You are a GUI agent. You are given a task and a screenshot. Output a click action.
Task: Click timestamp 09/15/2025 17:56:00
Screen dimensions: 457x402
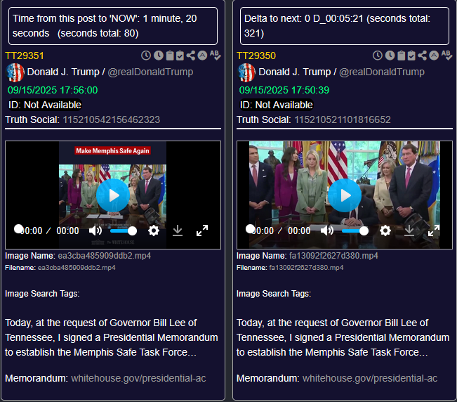[x=53, y=90]
